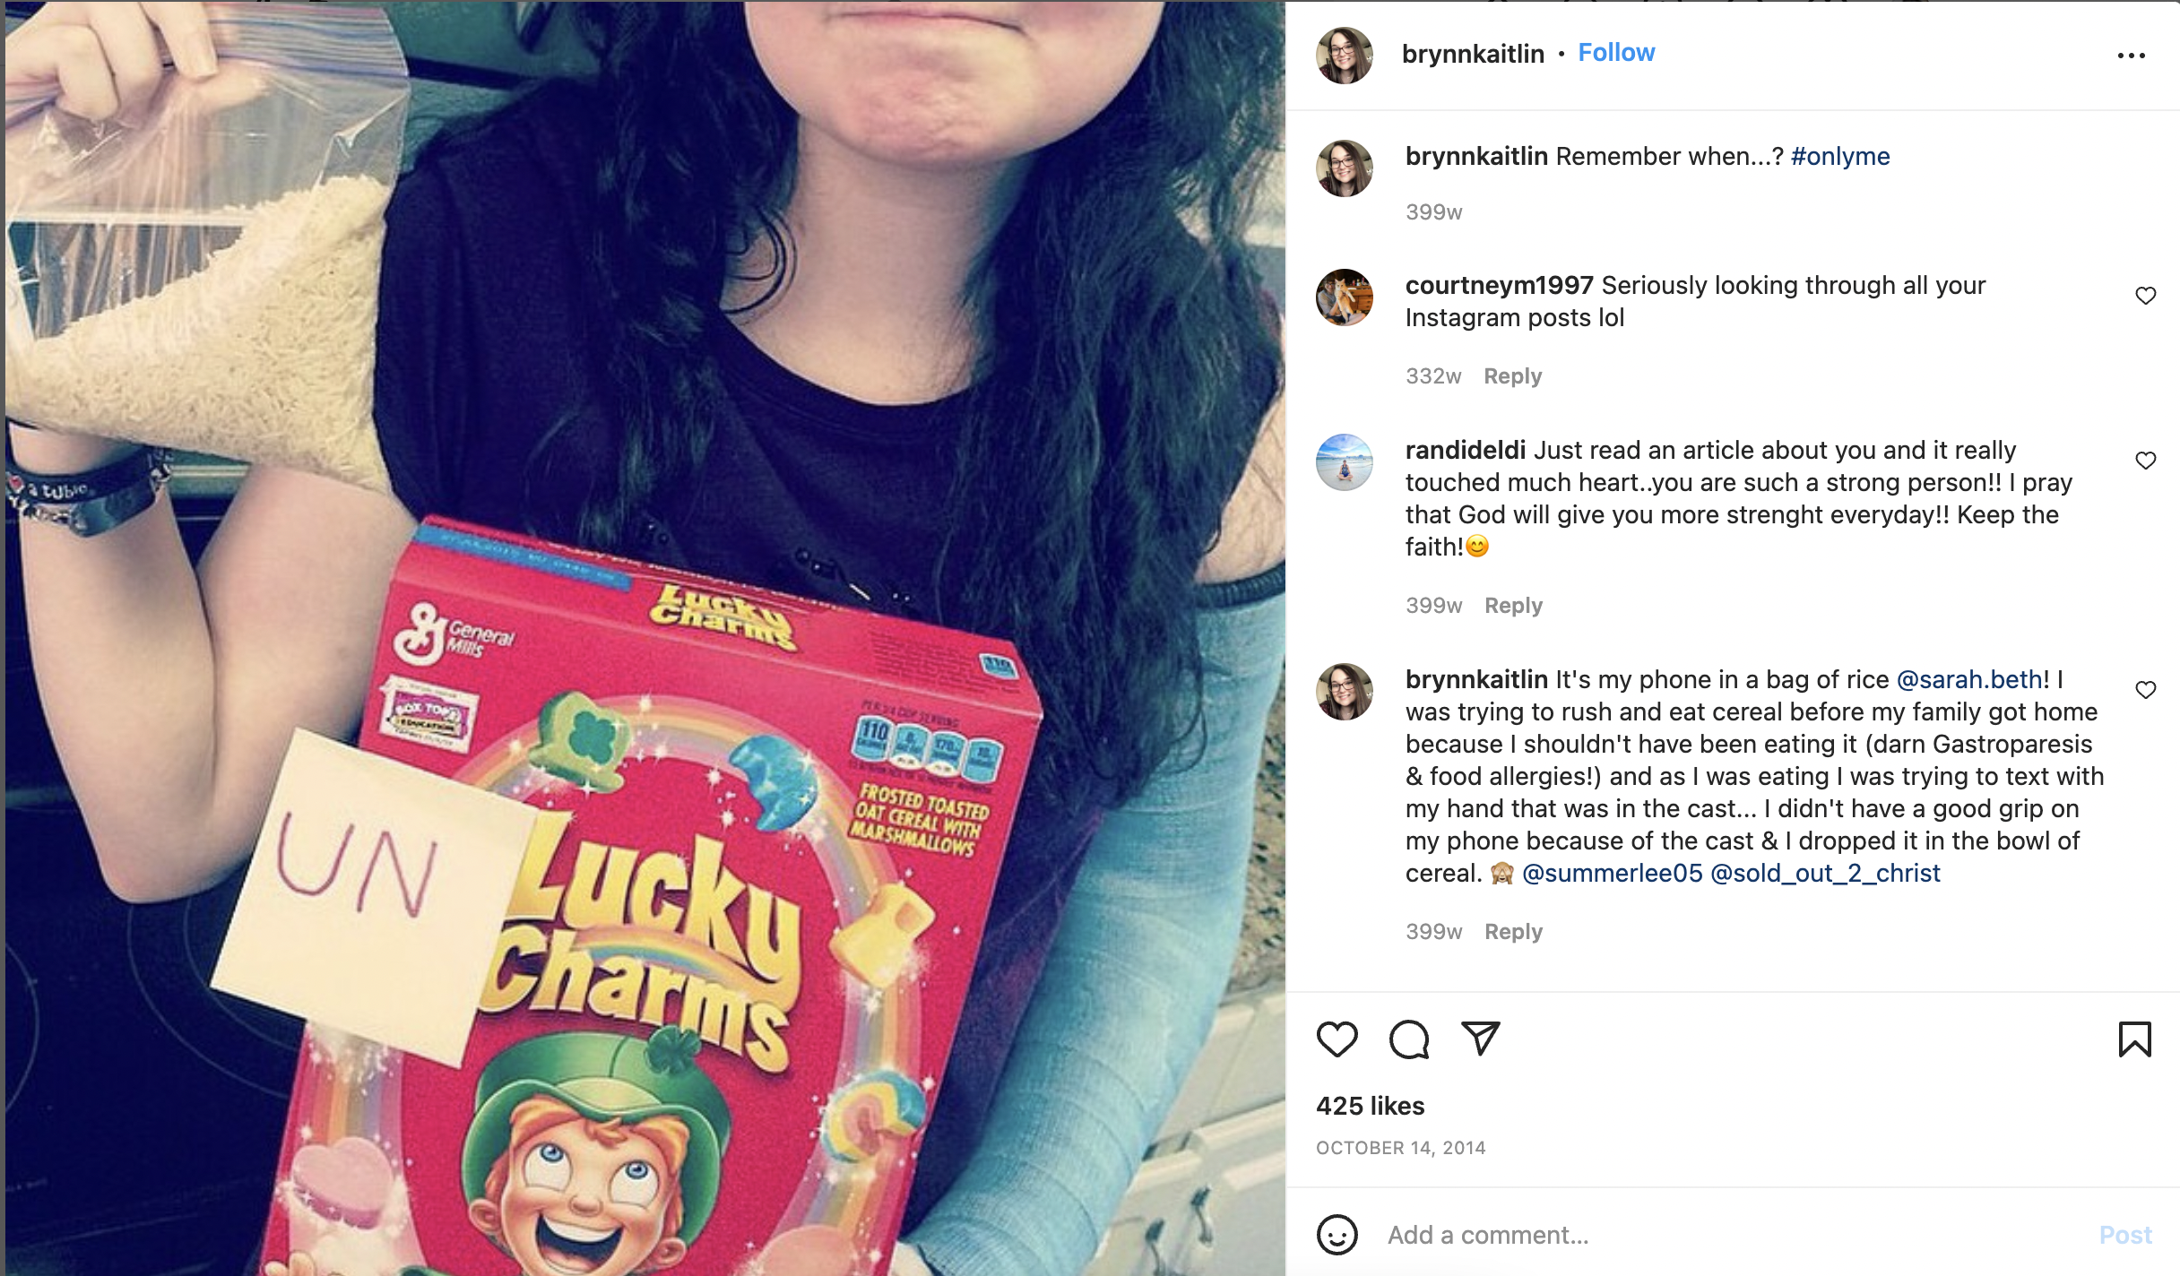The height and width of the screenshot is (1276, 2180).
Task: Open brynnkaitlin's header profile picture
Action: click(1344, 55)
